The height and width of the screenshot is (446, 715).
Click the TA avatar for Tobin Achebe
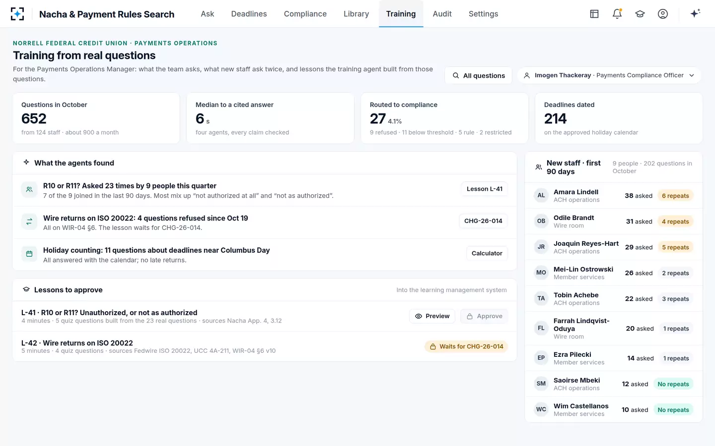coord(541,298)
